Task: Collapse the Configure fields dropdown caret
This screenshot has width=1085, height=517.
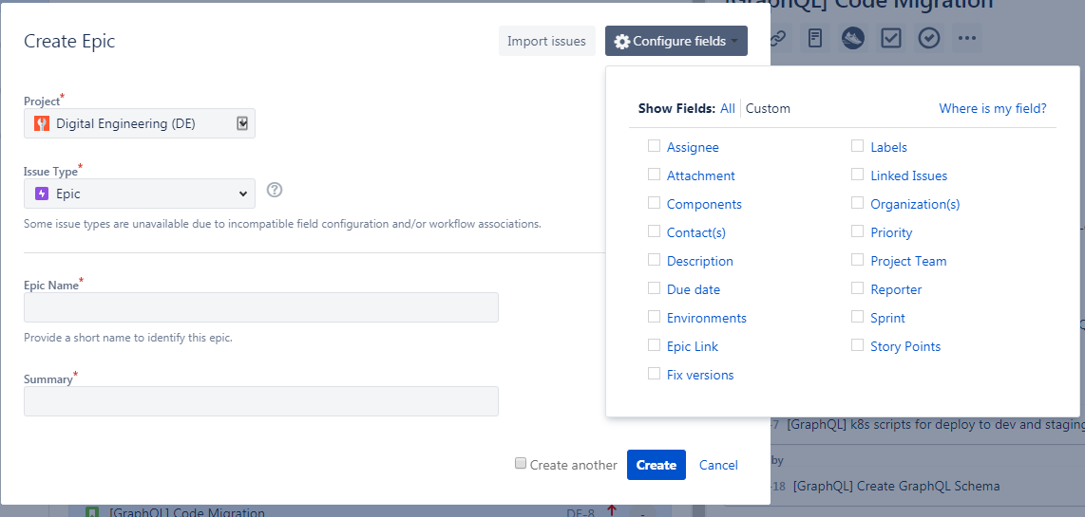Action: click(x=733, y=42)
